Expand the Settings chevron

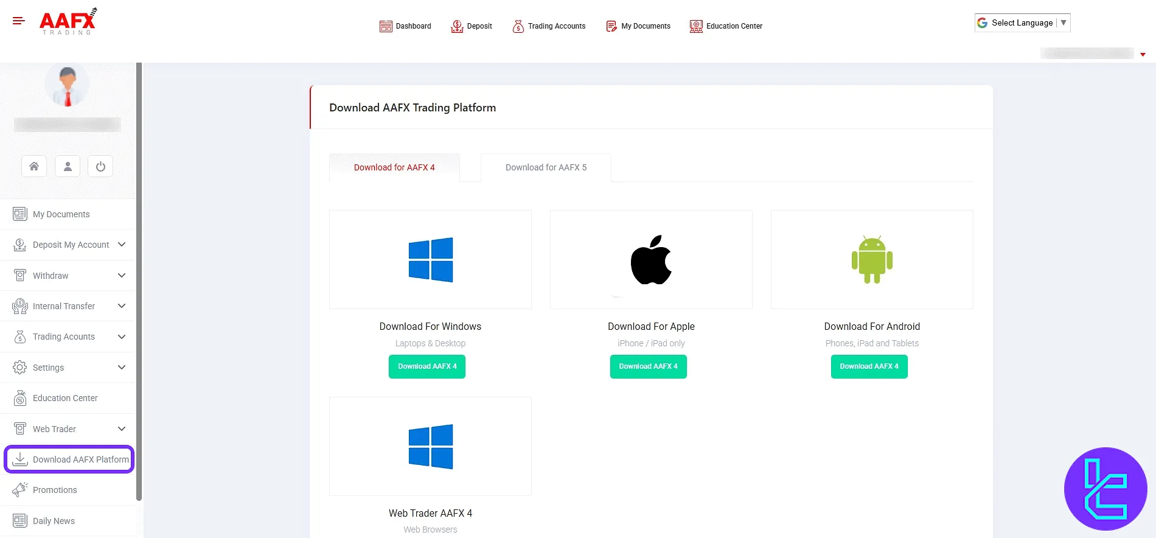[x=122, y=368]
